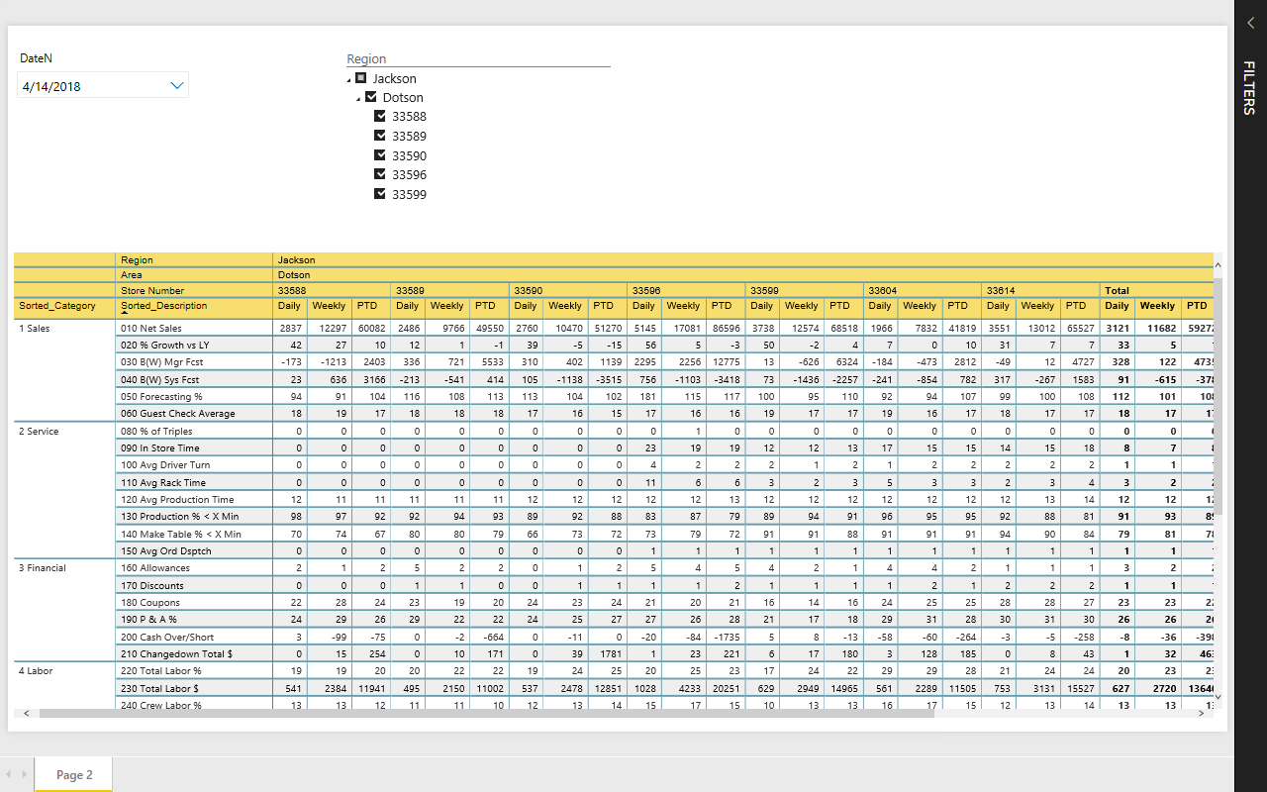Select the 180 Coupons row label
The image size is (1267, 792).
149,603
